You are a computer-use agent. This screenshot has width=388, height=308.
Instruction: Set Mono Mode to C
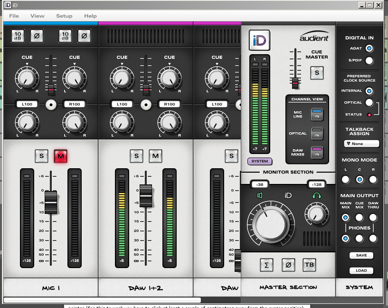coord(360,180)
